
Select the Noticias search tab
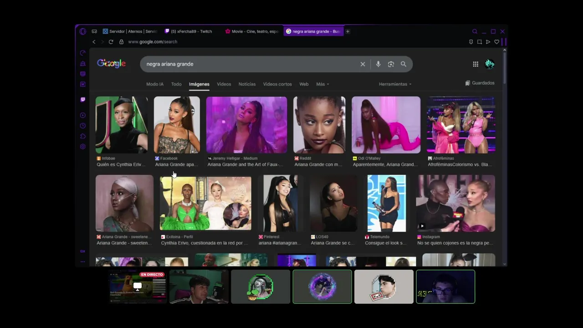[x=247, y=84]
